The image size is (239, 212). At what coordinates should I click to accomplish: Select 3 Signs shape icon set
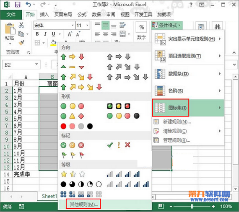click(72, 116)
